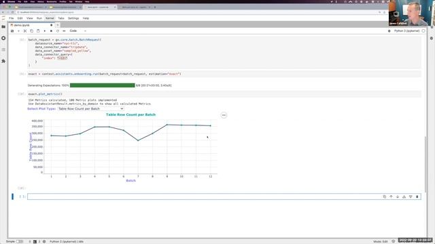Viewport: 435px width, 244px height.
Task: Cut selected cell with scissors icon
Action: click(25, 31)
